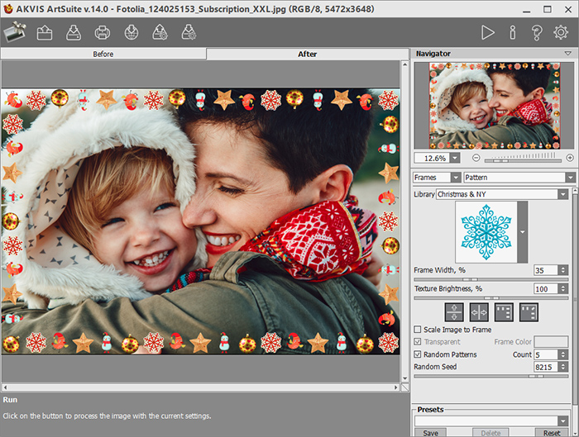
Task: Click the image vertical scrollbar down arrow
Action: [x=404, y=378]
